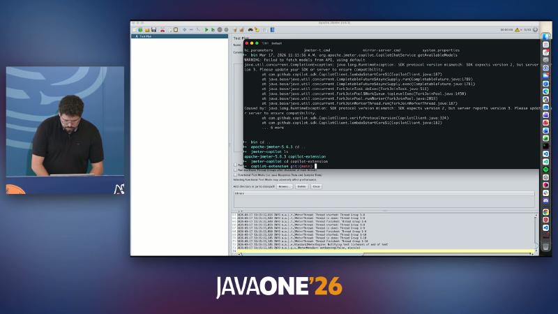558x314 pixels.
Task: Click the Paste clipboard toolbar icon
Action: pos(176,30)
